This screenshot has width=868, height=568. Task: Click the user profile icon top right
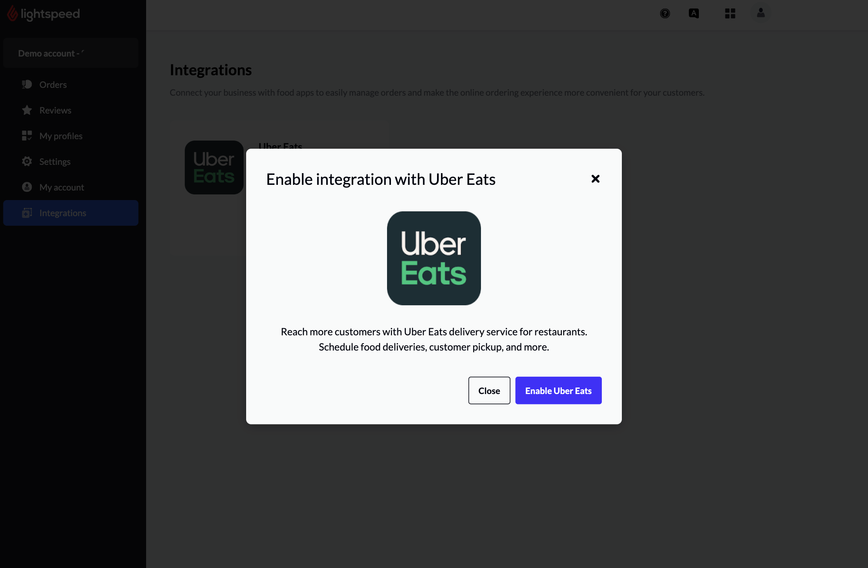coord(761,12)
